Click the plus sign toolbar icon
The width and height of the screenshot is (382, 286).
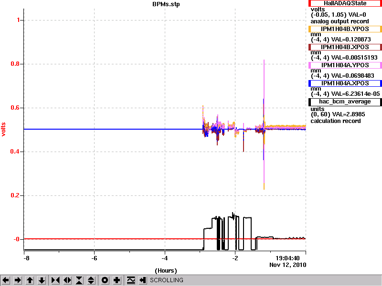(117, 280)
